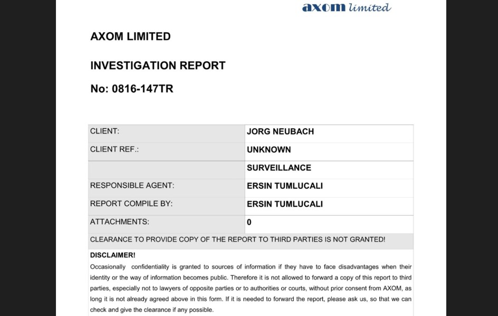Click the first line of disclaimer text
498x316 pixels.
[251, 267]
